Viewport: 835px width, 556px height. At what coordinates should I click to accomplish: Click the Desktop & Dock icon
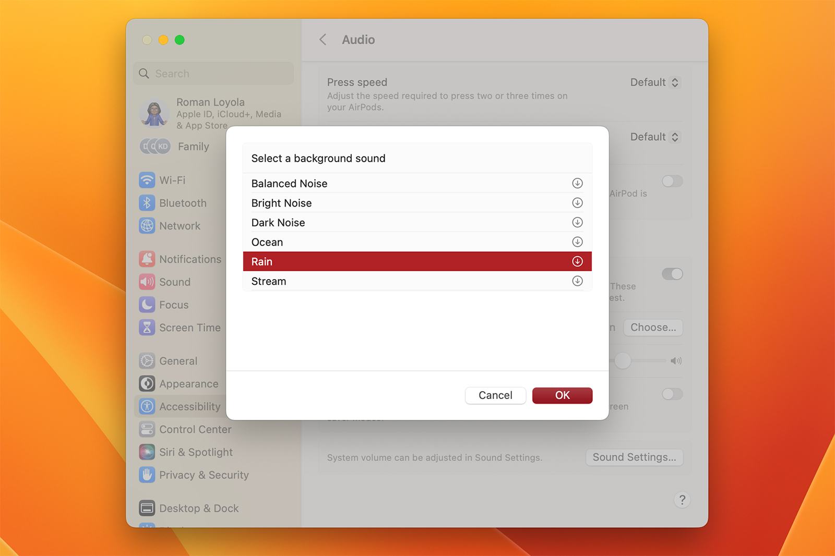coord(147,508)
